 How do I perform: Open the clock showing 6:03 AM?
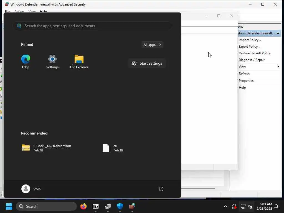coord(264,206)
